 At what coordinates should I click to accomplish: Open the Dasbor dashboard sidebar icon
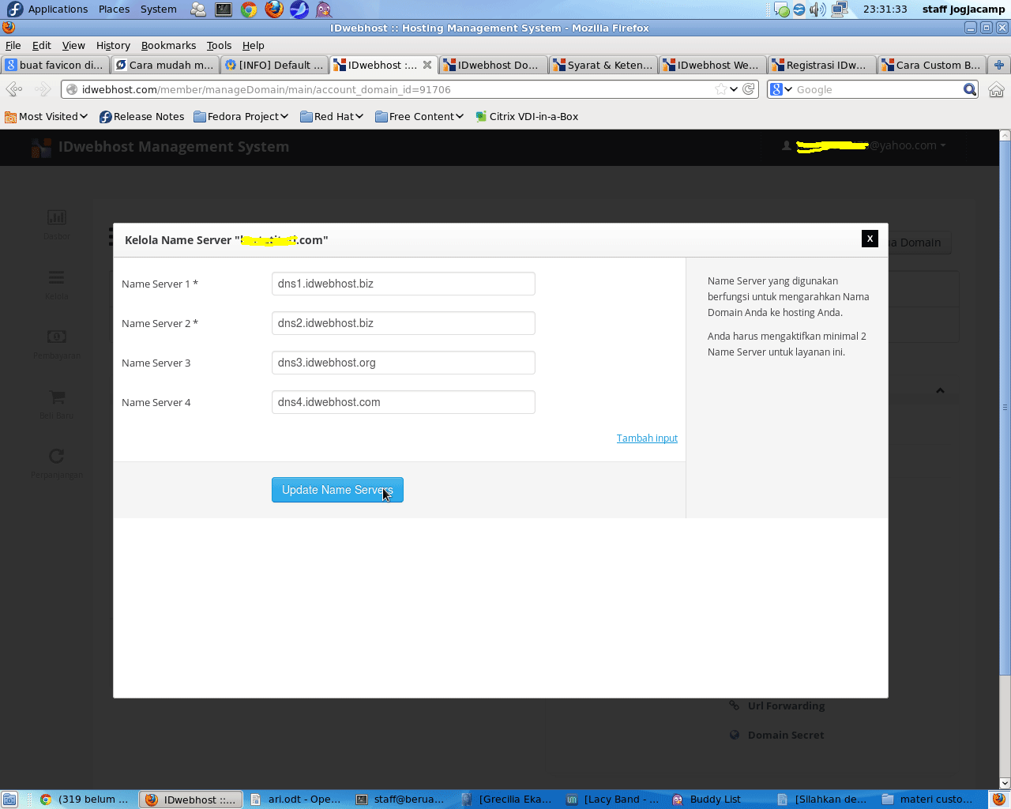pos(56,224)
